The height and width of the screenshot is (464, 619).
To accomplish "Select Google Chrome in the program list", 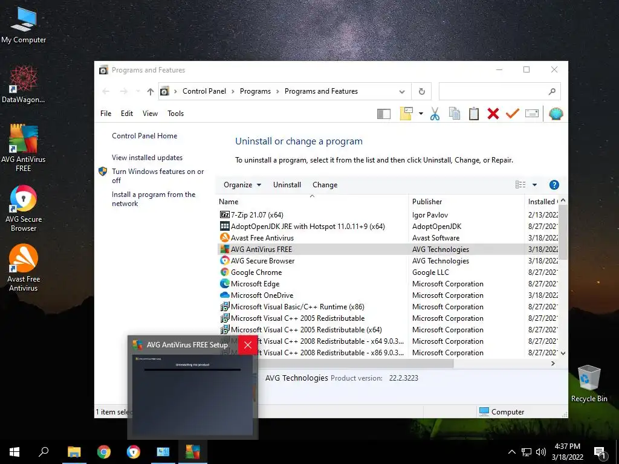I will pos(387,272).
